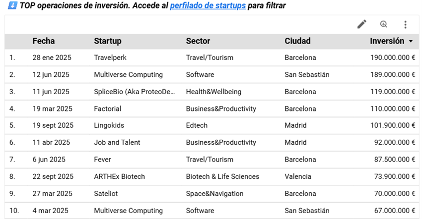
Task: Click the Startup column header
Action: point(108,41)
